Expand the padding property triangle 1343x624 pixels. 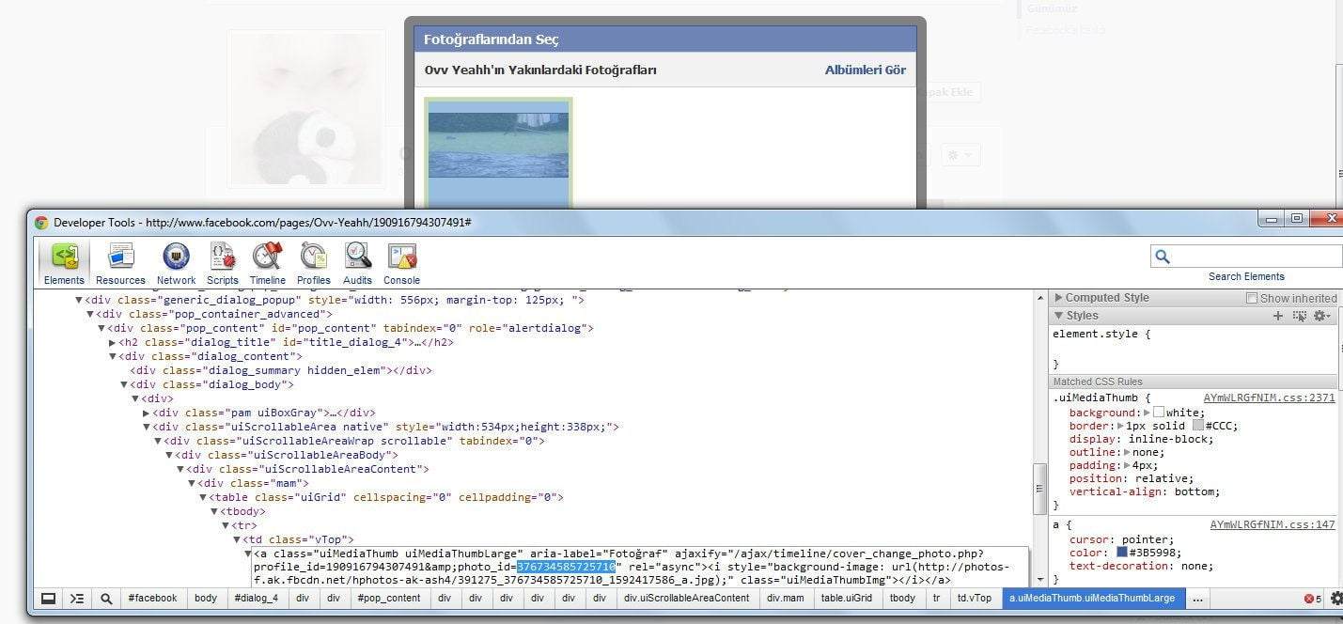pyautogui.click(x=1127, y=465)
